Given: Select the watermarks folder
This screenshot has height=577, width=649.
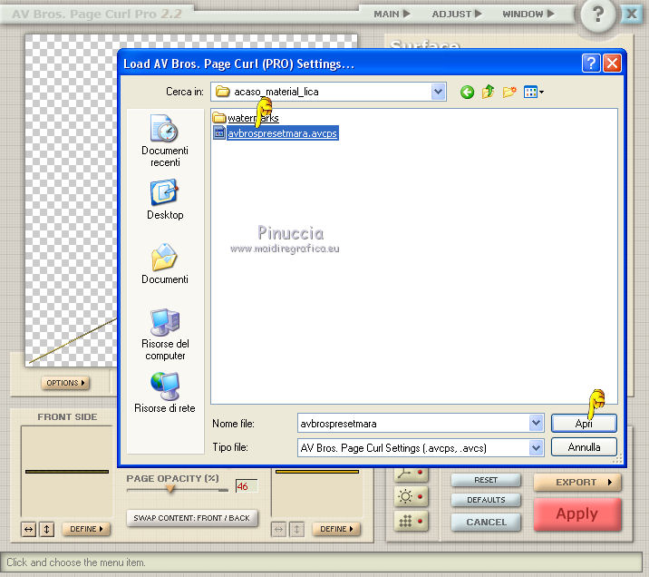Looking at the screenshot, I should click(246, 118).
